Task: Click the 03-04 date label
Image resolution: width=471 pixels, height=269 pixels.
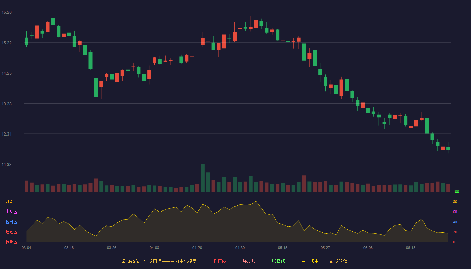Action: pos(26,248)
